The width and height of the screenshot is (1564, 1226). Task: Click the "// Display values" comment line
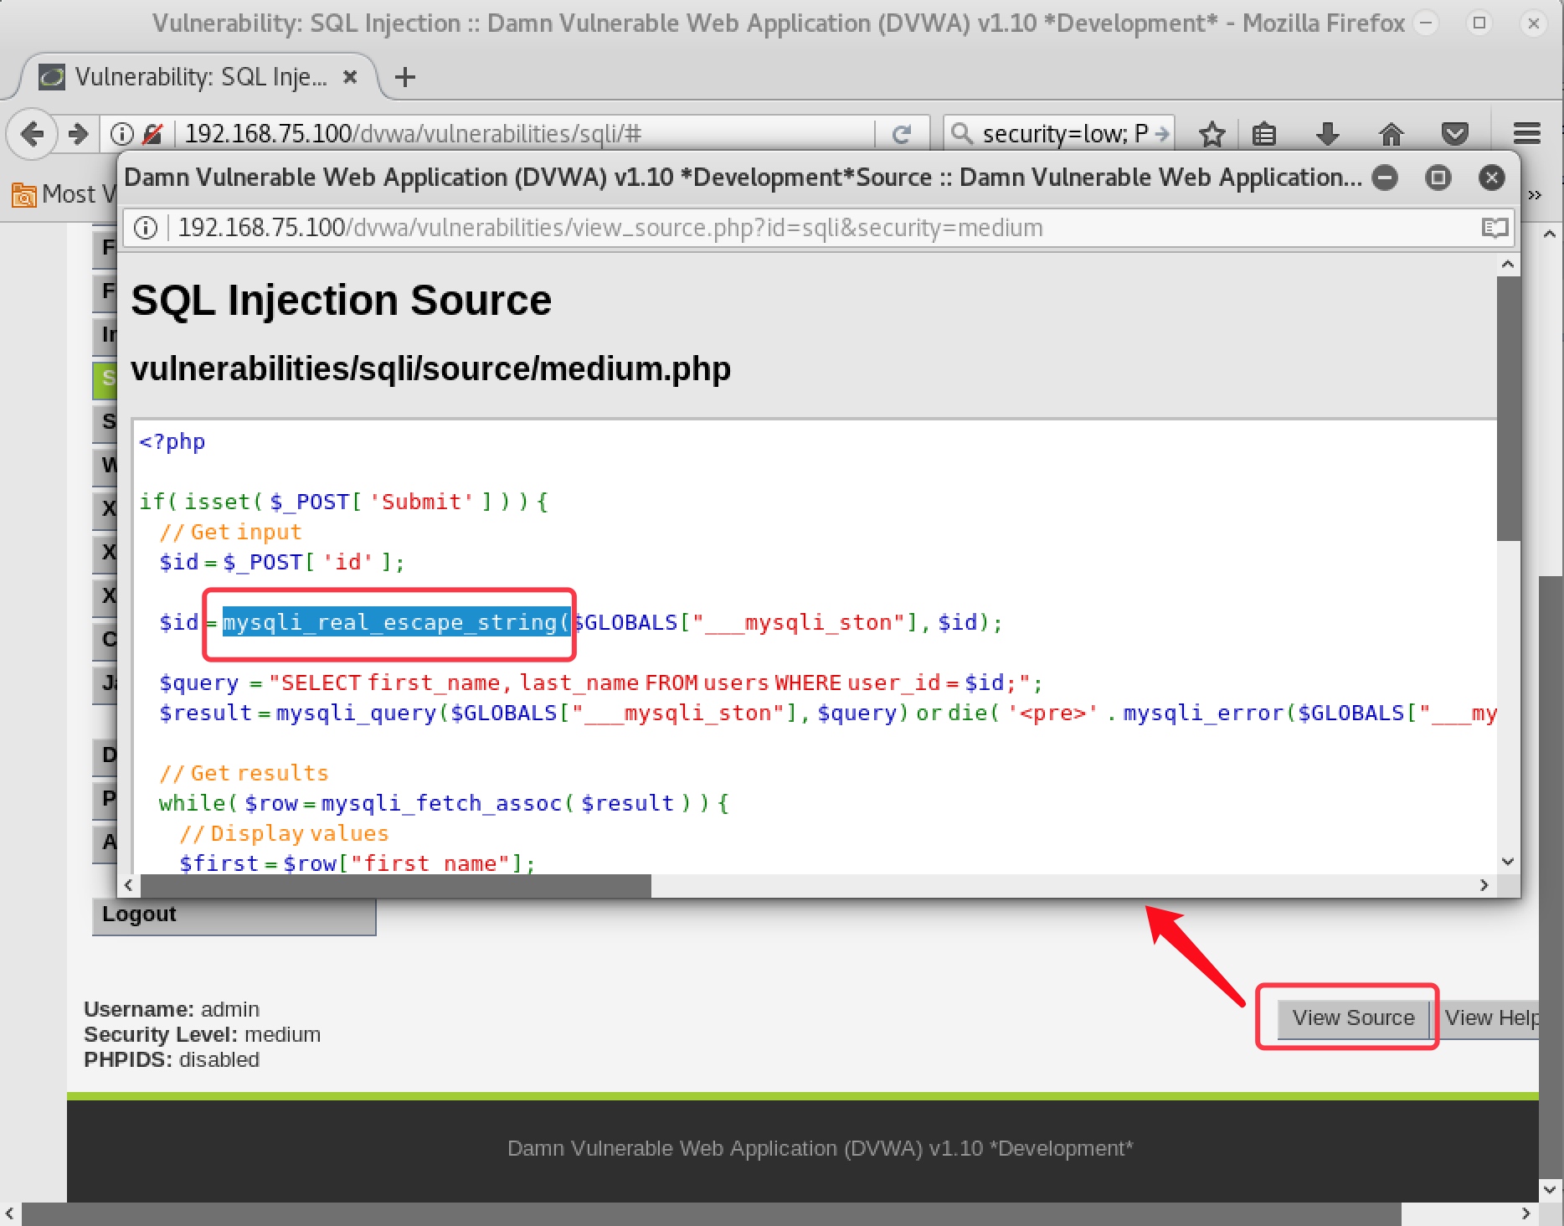pyautogui.click(x=284, y=833)
